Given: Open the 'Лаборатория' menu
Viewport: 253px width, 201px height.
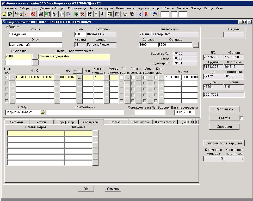Looking at the screenshot, I should point(28,8).
